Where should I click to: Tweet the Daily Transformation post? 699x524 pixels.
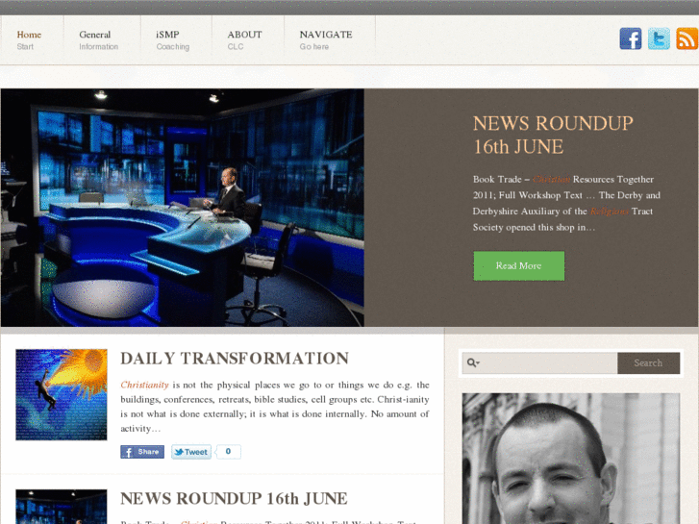[191, 452]
